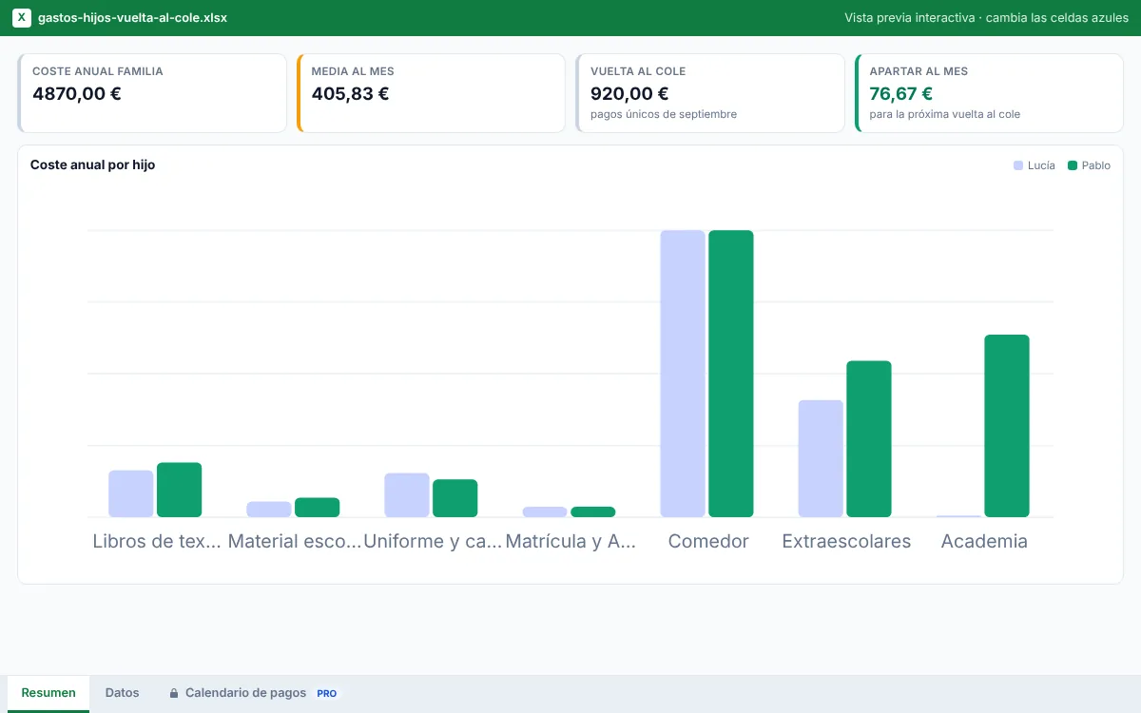Click the 'Material esco...' axis label
Image resolution: width=1141 pixels, height=713 pixels.
pos(295,541)
